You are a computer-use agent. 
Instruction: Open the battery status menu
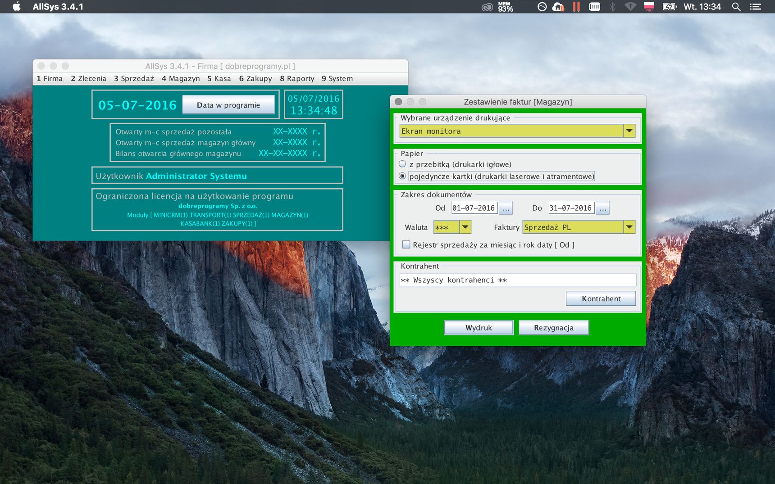click(x=670, y=7)
